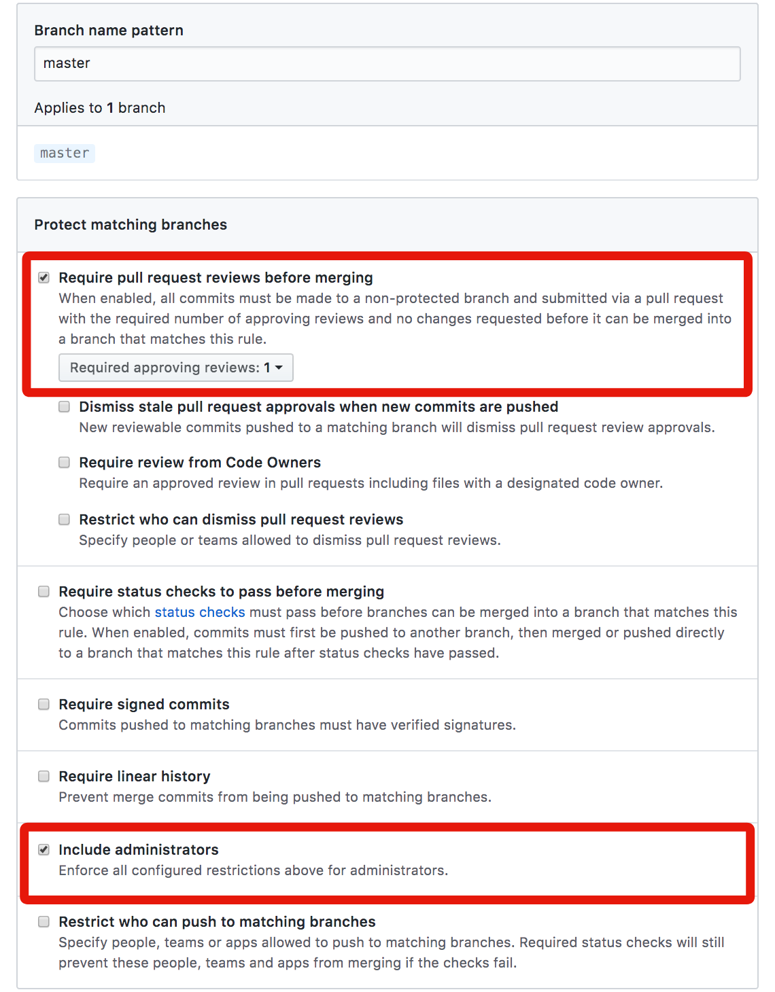775x992 pixels.
Task: Click the dropdown caret beside reviews count
Action: (279, 368)
